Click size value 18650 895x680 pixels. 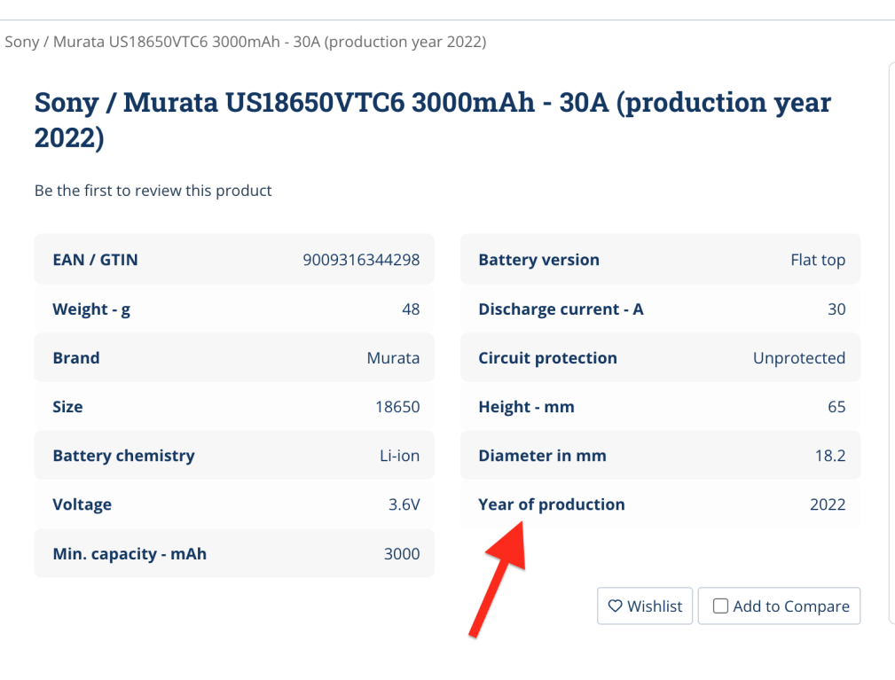pos(398,407)
